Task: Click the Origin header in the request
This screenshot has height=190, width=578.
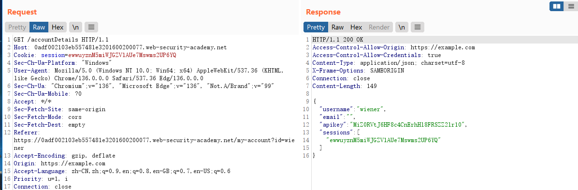Action: tap(59, 163)
